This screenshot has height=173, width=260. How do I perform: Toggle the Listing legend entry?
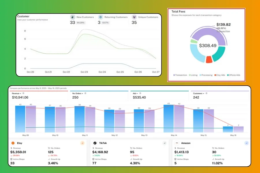pyautogui.click(x=193, y=75)
